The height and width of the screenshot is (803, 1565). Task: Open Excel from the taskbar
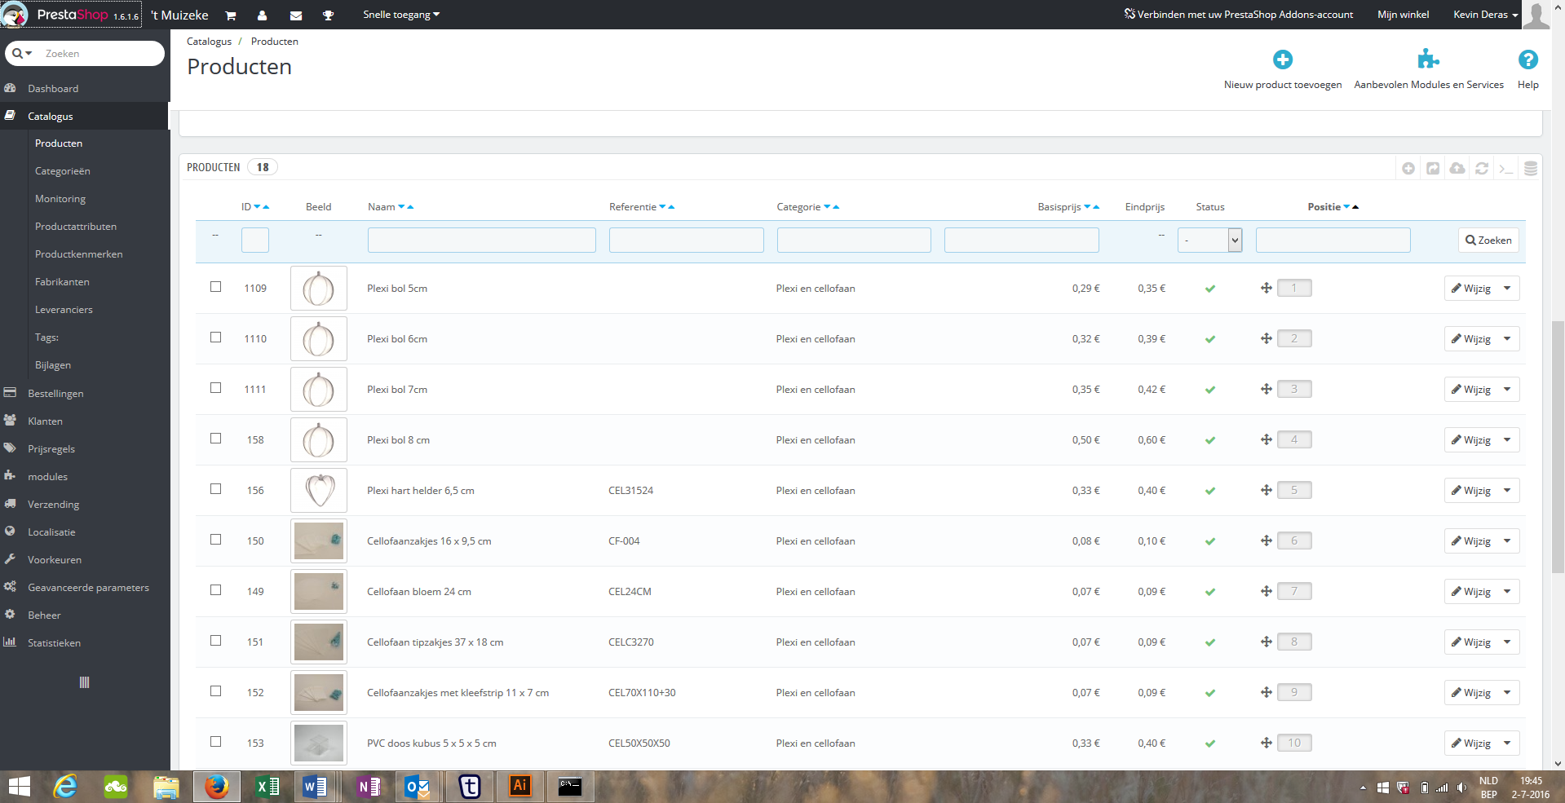267,787
